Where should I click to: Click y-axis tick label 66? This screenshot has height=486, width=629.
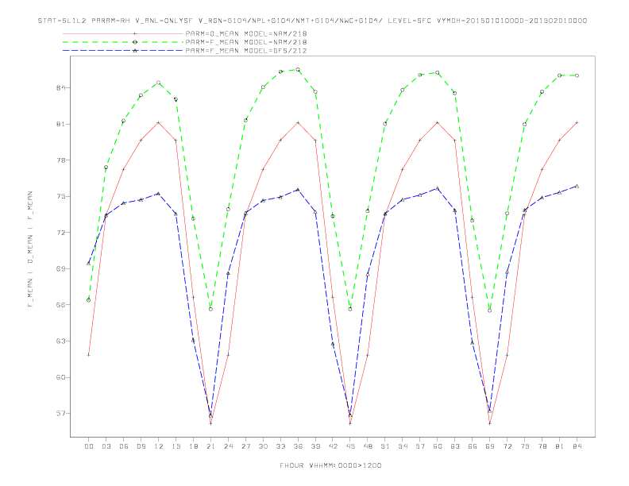click(x=61, y=305)
